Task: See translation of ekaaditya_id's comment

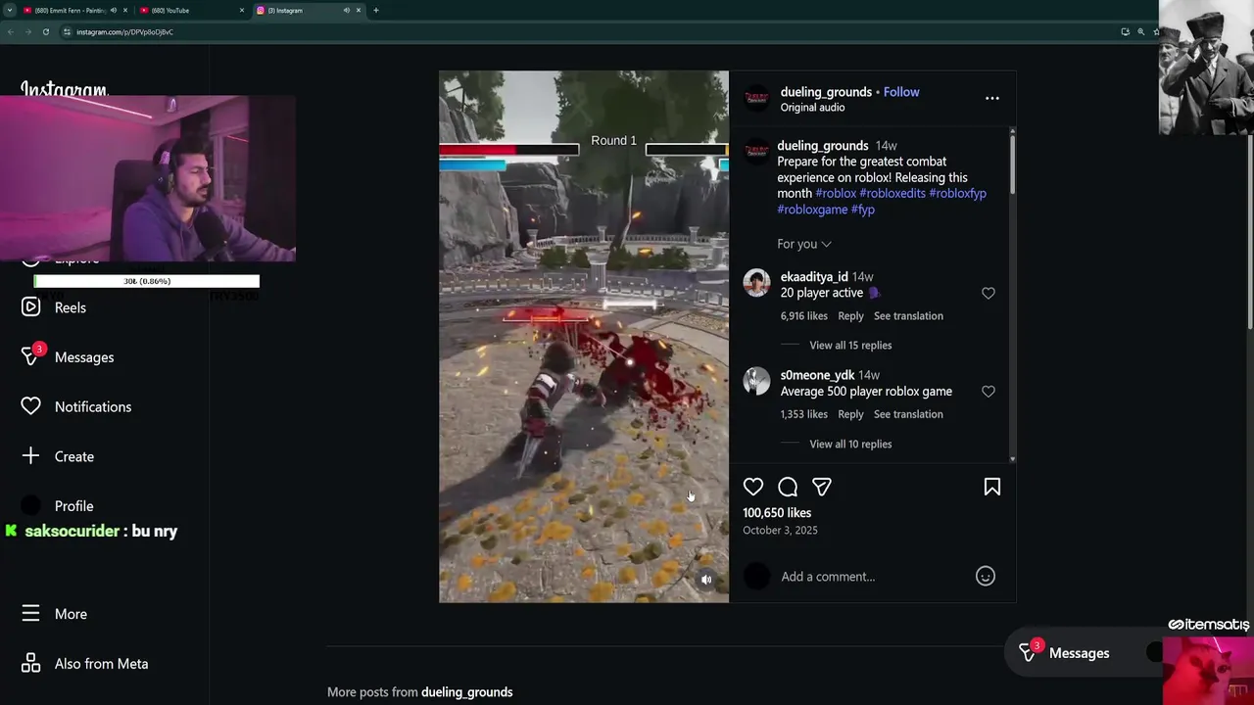Action: point(908,316)
